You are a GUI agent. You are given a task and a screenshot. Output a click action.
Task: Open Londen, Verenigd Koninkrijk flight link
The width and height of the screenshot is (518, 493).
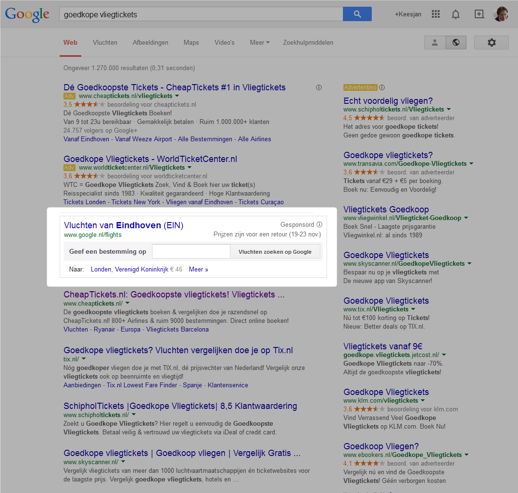point(129,269)
